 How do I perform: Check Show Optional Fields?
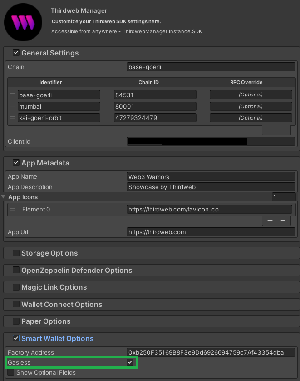(11, 372)
